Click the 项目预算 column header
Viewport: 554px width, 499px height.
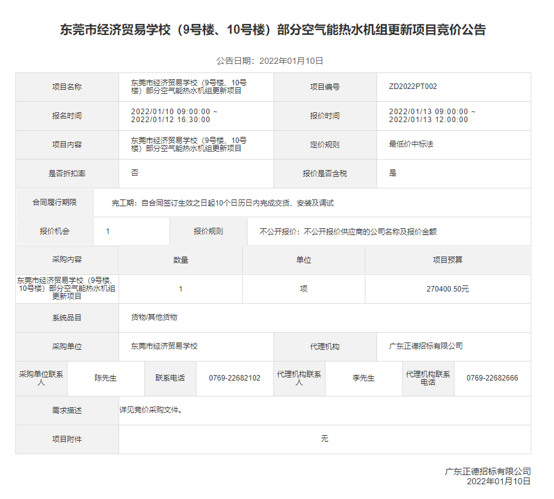click(x=448, y=260)
